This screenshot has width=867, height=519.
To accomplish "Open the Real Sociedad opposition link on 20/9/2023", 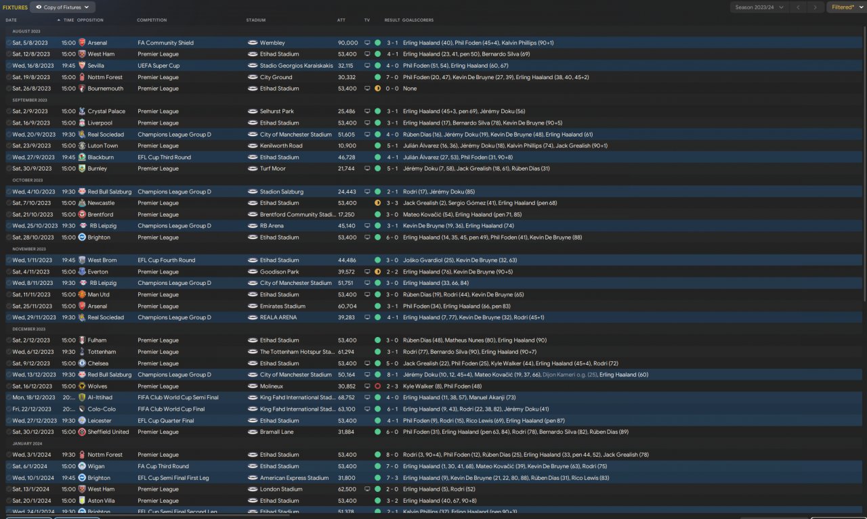I will point(107,135).
